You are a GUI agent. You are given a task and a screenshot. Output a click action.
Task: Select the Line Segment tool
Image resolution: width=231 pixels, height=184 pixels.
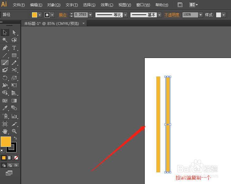[x=5, y=55]
